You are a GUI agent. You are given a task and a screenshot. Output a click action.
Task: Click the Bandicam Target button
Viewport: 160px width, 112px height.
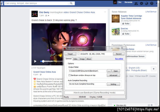(x=70, y=54)
